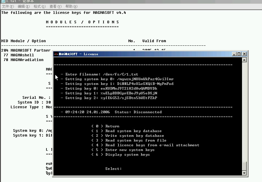
Task: Click option 4 Read licence keys from e-mail attachment
Action: click(145, 145)
